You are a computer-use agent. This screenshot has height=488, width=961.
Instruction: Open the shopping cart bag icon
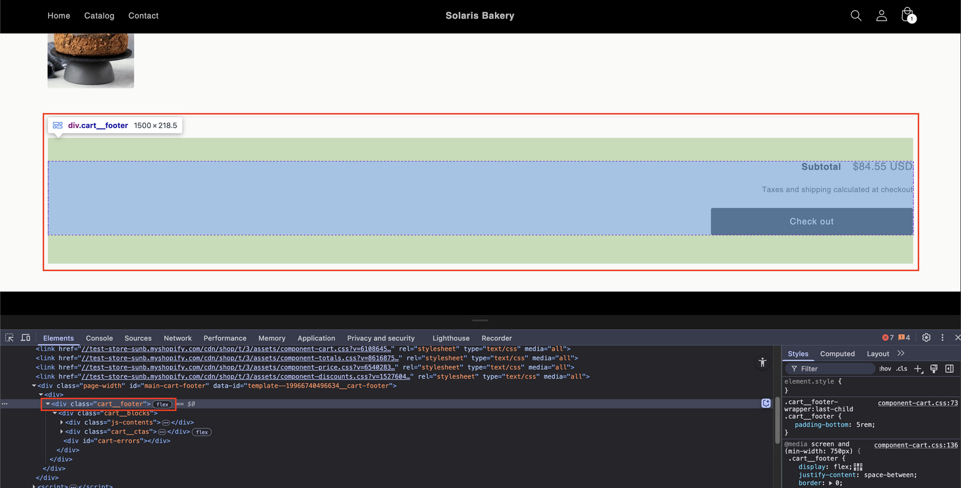point(908,15)
